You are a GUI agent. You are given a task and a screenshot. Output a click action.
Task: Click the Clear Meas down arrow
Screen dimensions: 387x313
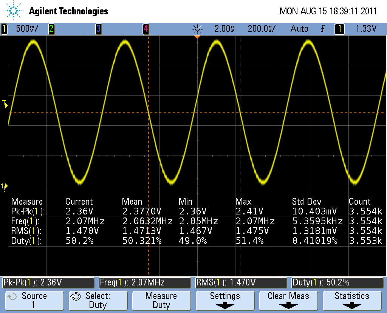tap(288, 306)
